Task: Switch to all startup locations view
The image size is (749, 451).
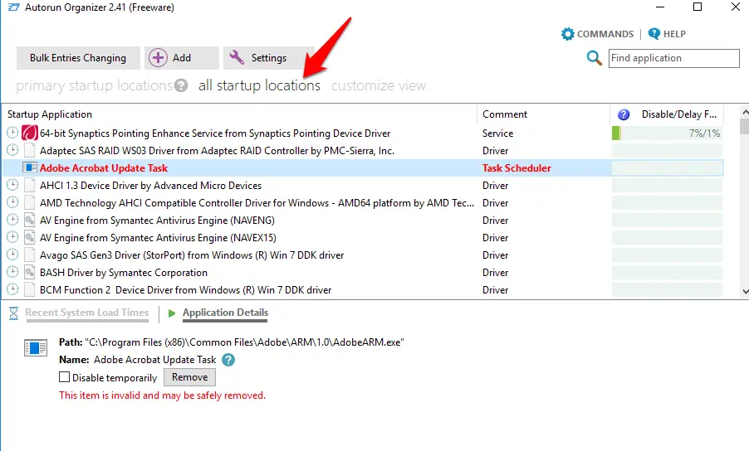Action: point(259,85)
